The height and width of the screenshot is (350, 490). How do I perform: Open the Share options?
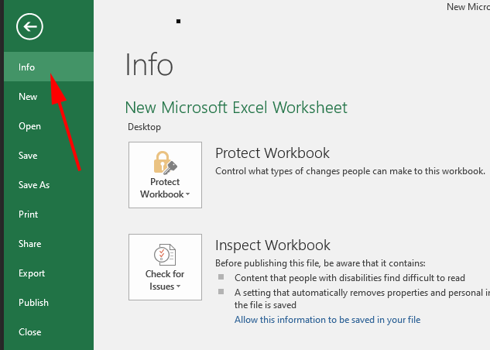(29, 244)
